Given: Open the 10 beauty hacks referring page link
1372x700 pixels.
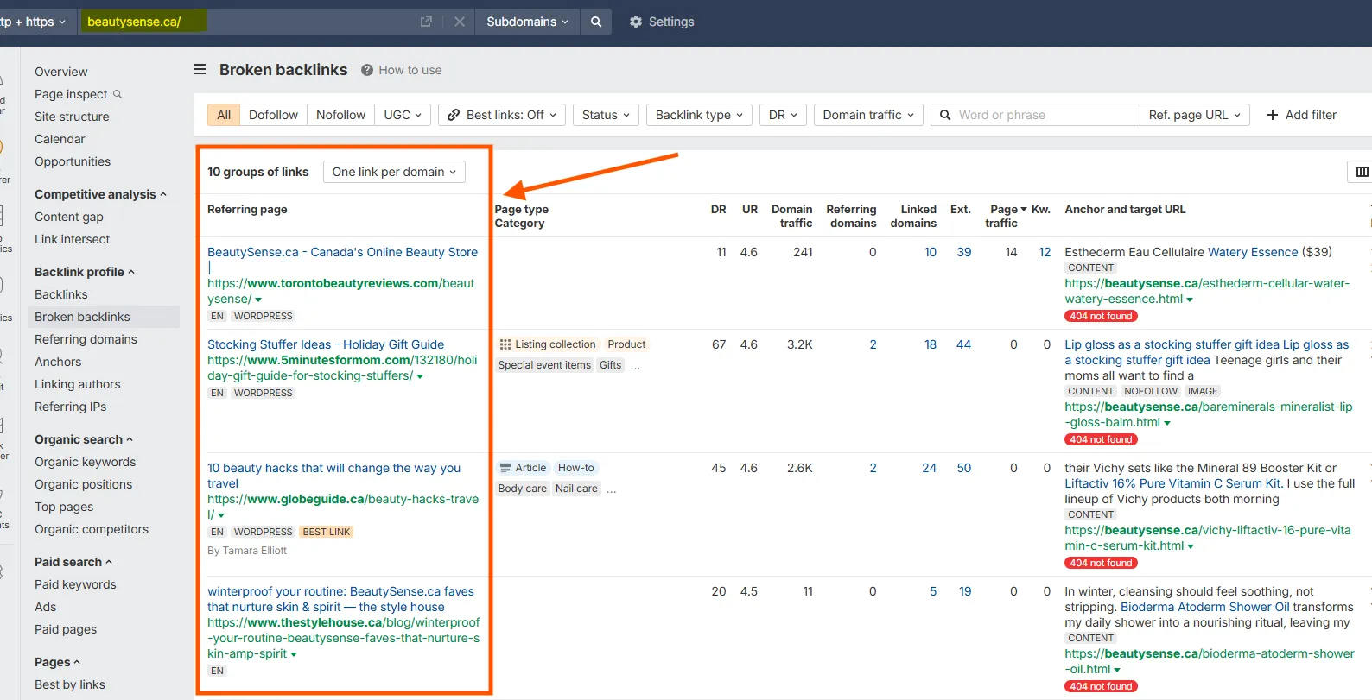Looking at the screenshot, I should (x=333, y=476).
